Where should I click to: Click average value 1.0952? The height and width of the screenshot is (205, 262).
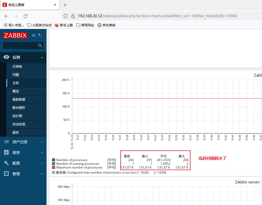click(165, 164)
